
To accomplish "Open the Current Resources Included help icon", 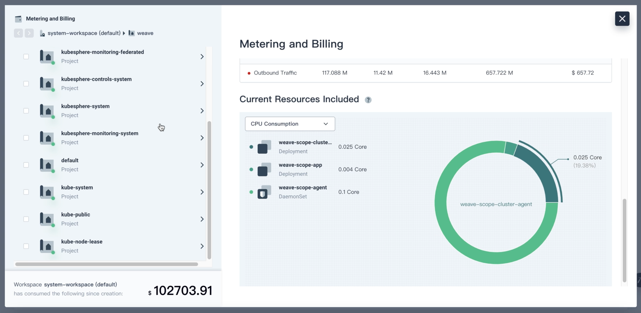I will [x=368, y=100].
